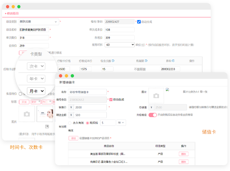
Task: Click the camera upload icon in 修改项目 window
Action: pyautogui.click(x=26, y=114)
